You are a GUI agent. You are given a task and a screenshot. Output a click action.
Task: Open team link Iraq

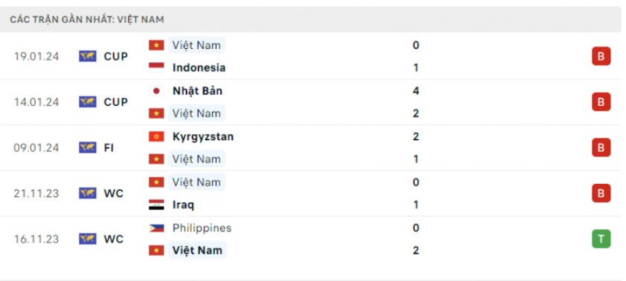183,205
